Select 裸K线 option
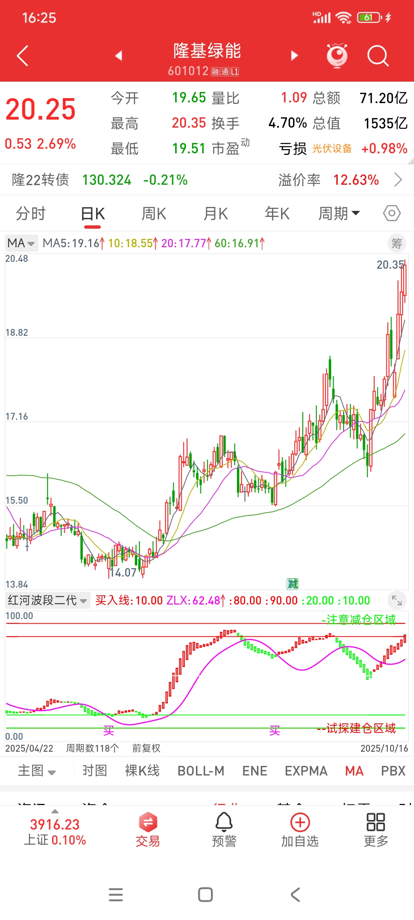This screenshot has height=920, width=414. (x=142, y=771)
